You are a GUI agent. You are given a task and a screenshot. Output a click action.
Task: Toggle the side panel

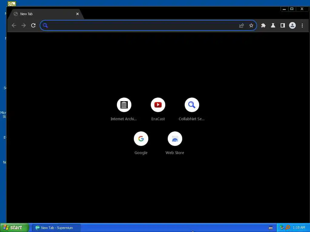tap(283, 25)
